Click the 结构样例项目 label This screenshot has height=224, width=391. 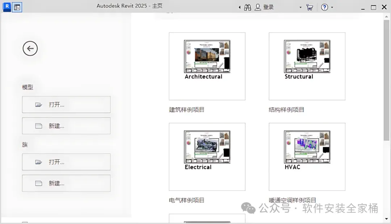pos(286,110)
